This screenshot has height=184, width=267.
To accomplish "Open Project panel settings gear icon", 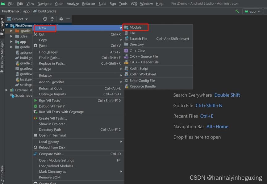I will [61, 19].
